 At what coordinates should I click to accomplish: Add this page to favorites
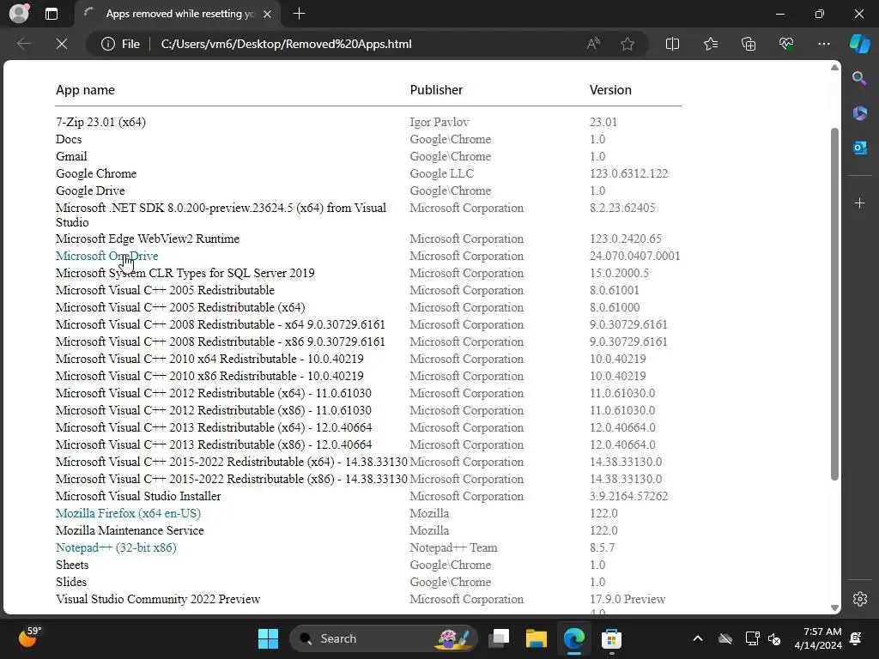(627, 44)
